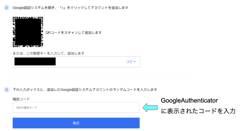
Task: Select the secret key text field
Action: click(76, 62)
